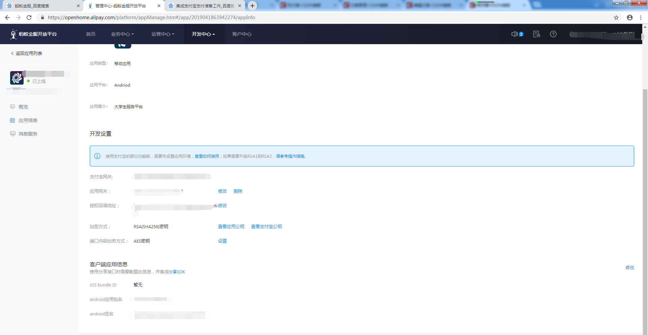
Task: Close the 集成支付宝支付准备工作 tab
Action: 239,6
